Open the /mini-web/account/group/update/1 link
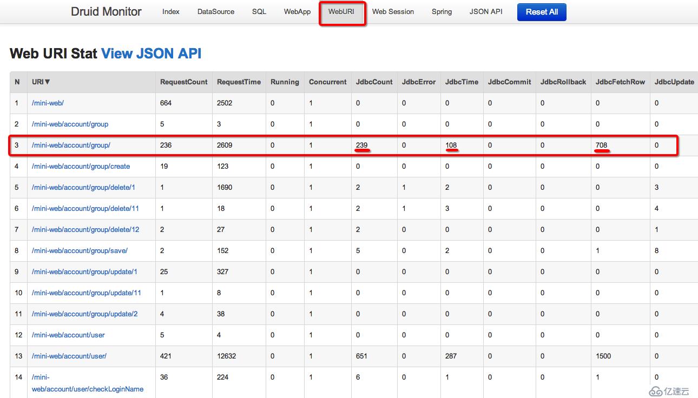698x398 pixels. [x=84, y=271]
